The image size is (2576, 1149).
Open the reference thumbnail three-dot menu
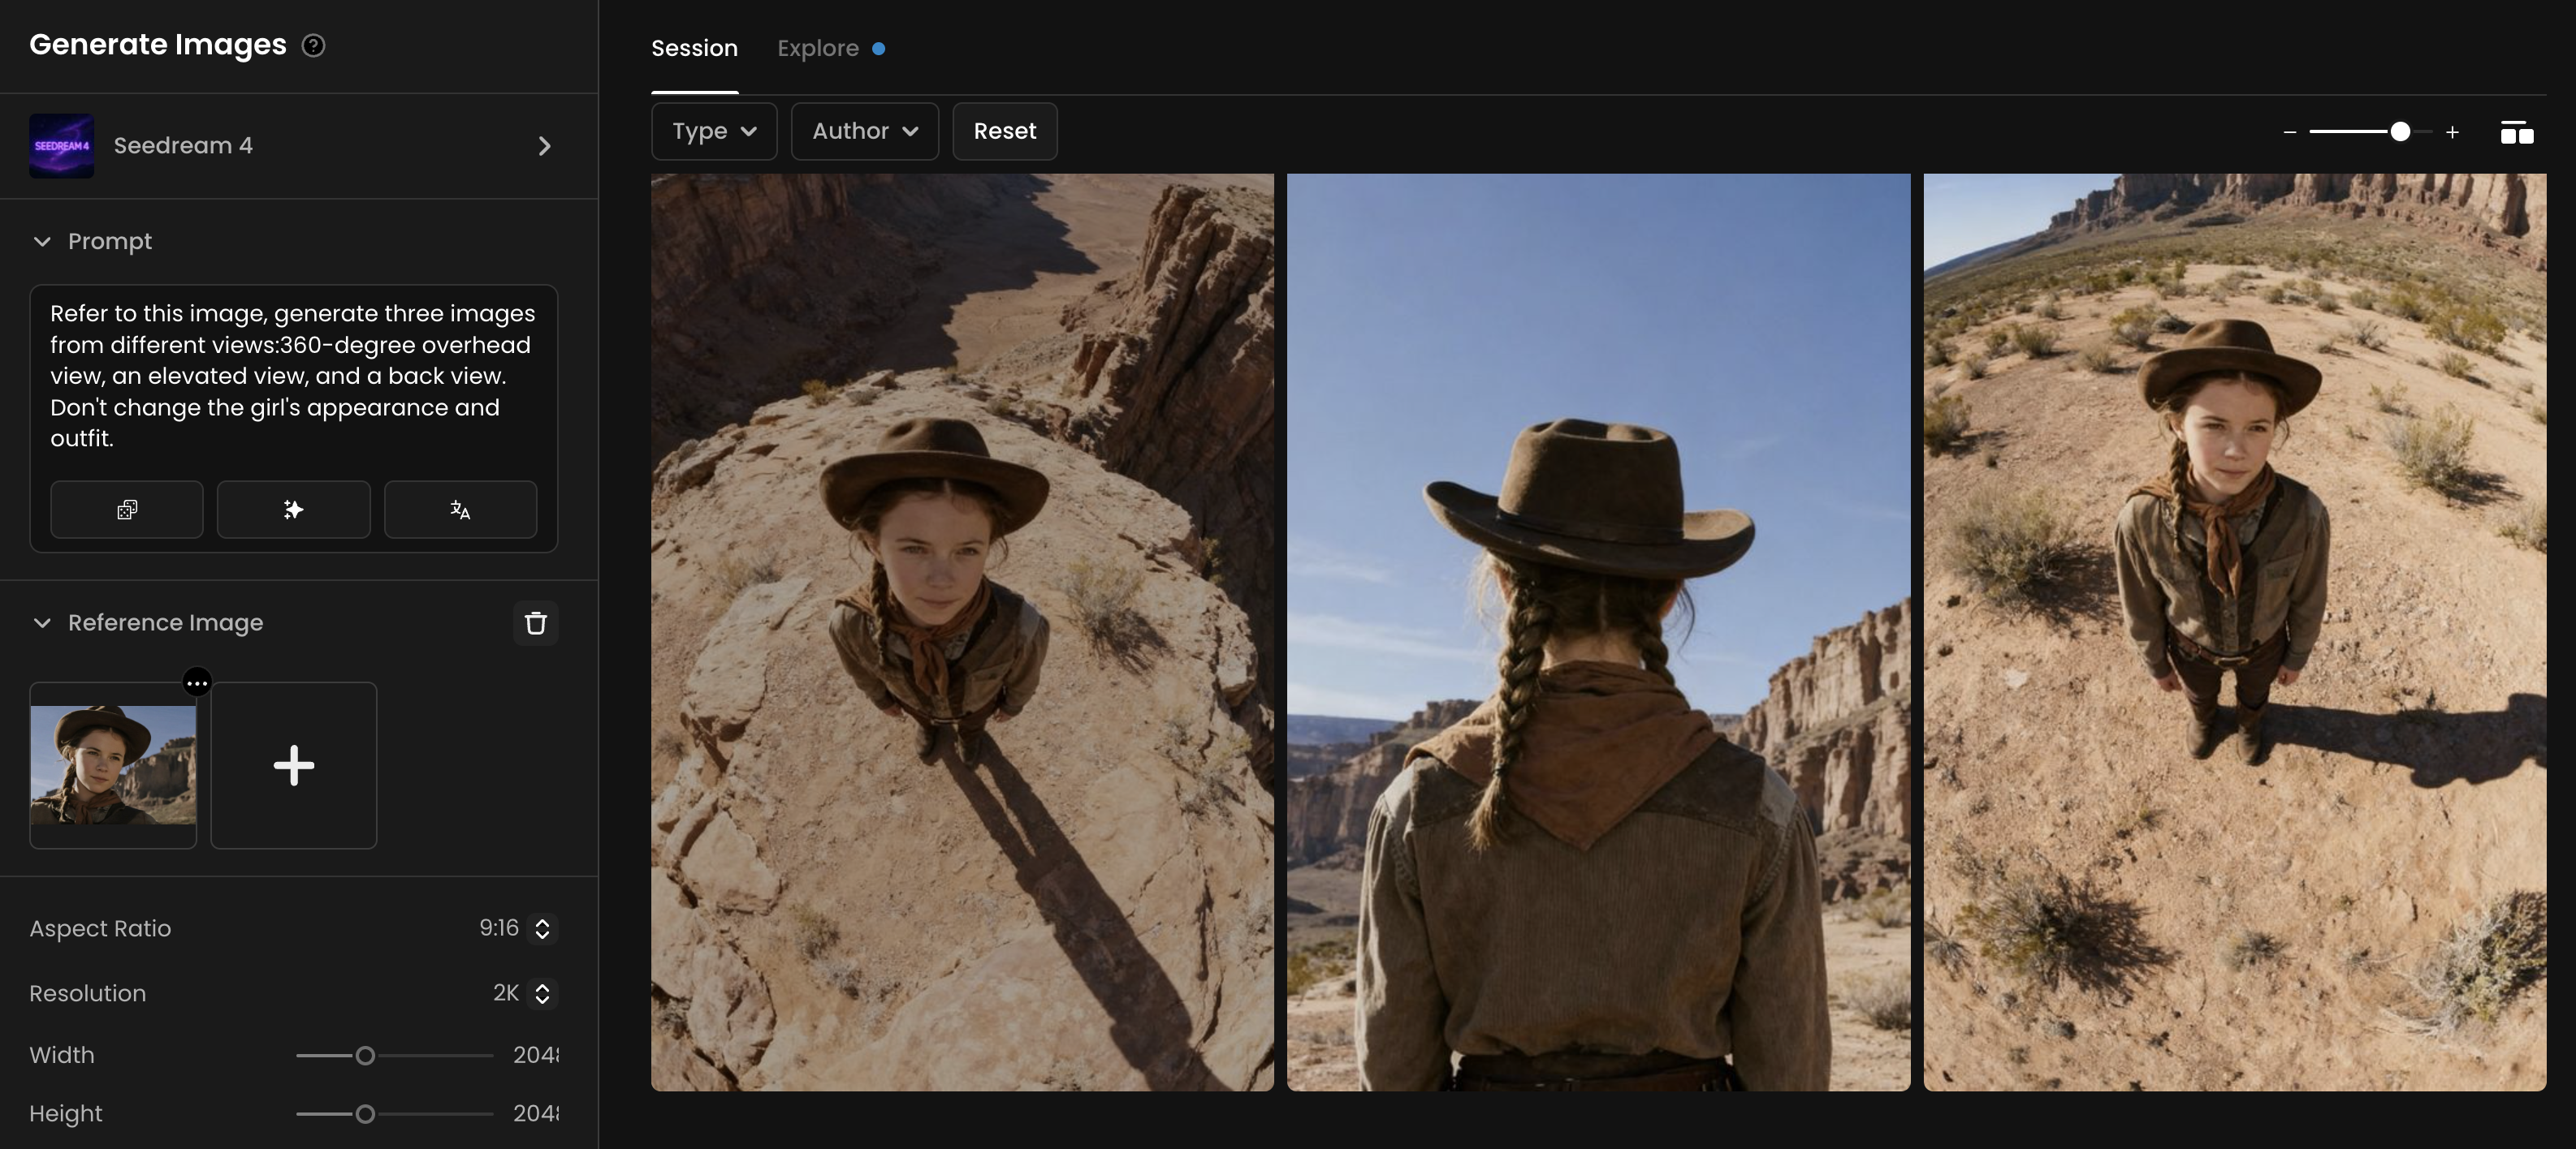197,682
